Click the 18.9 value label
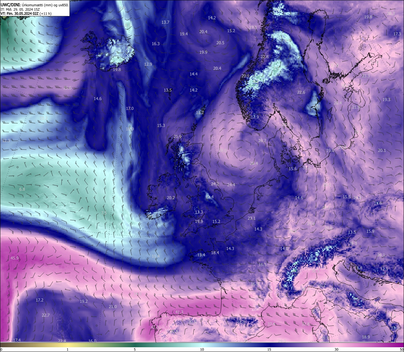This screenshot has width=404, height=352. coord(366,337)
